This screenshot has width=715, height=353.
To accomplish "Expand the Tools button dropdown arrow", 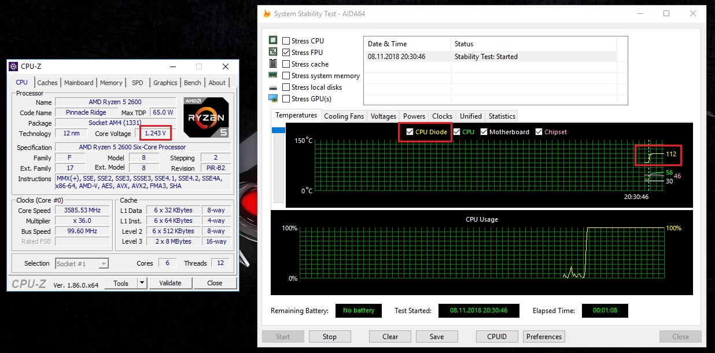I will tap(142, 283).
